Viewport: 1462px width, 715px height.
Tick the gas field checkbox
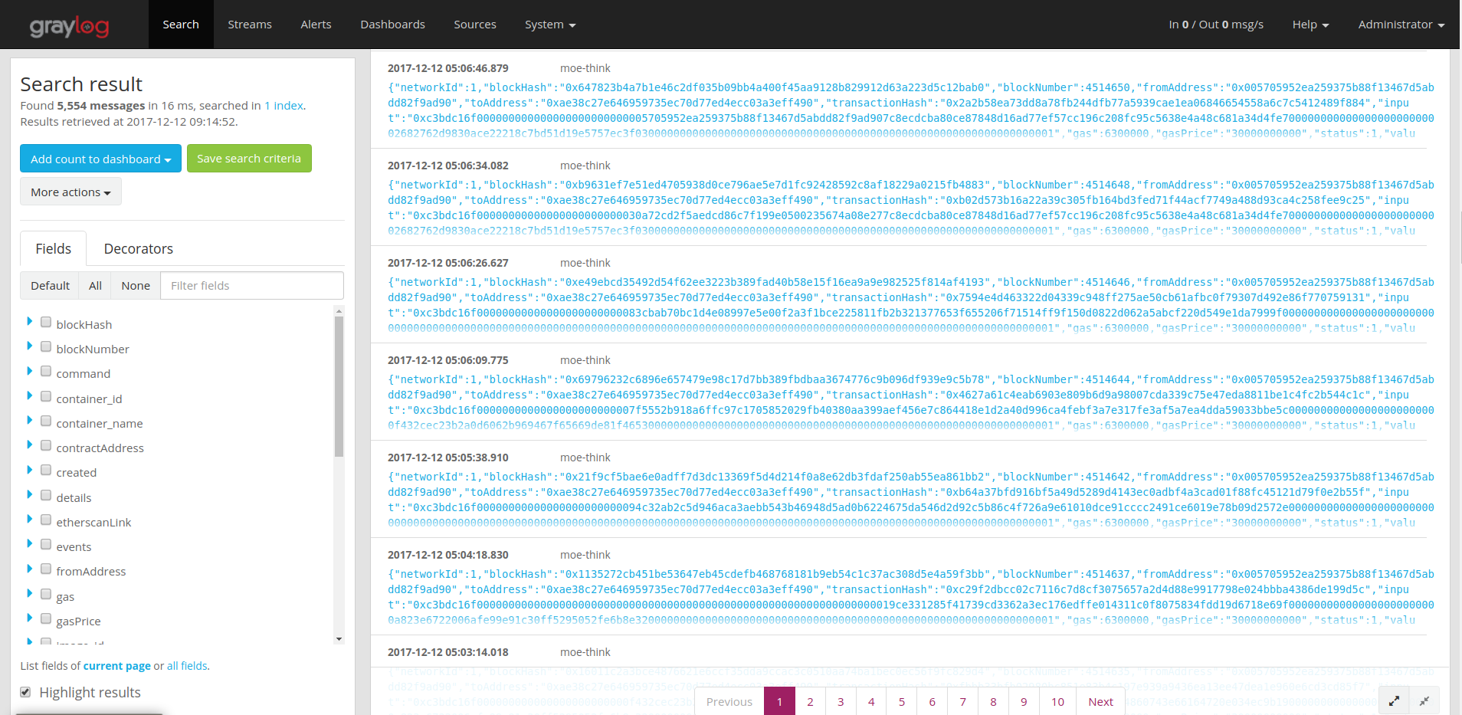coord(46,595)
